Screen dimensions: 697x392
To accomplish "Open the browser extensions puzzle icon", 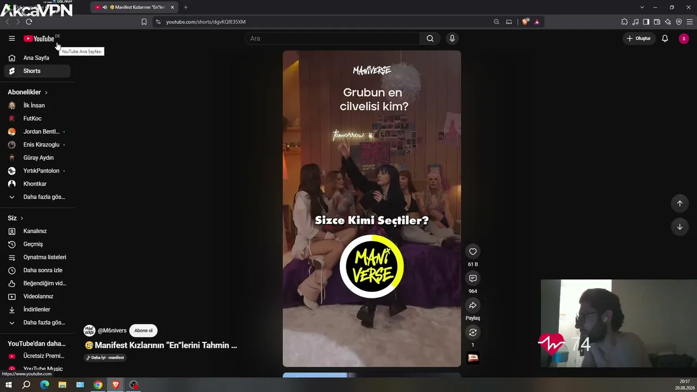I will coord(625,22).
